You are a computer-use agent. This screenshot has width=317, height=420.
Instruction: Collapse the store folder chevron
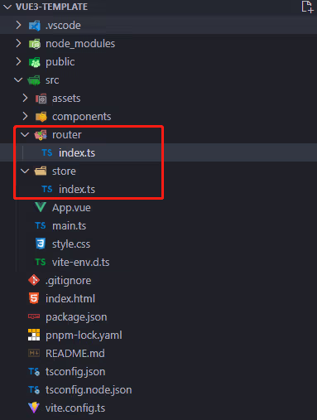[x=25, y=171]
